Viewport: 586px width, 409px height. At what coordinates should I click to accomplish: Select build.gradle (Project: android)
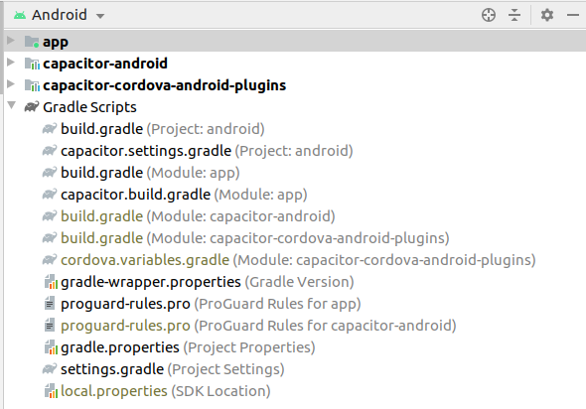163,129
